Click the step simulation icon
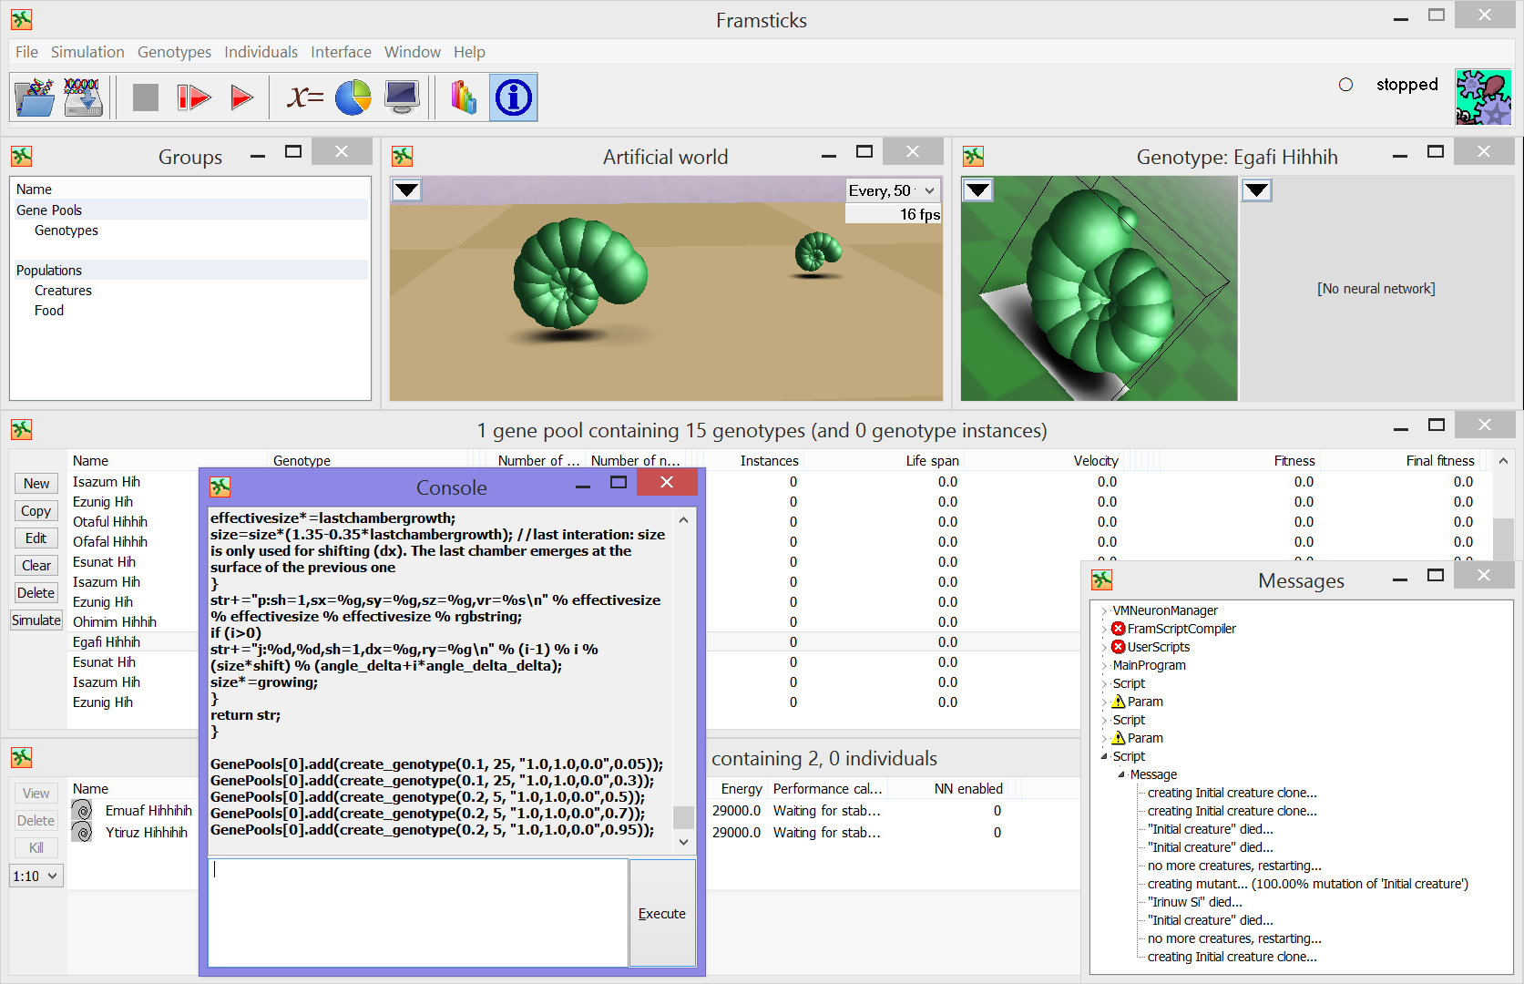1524x984 pixels. coord(193,97)
